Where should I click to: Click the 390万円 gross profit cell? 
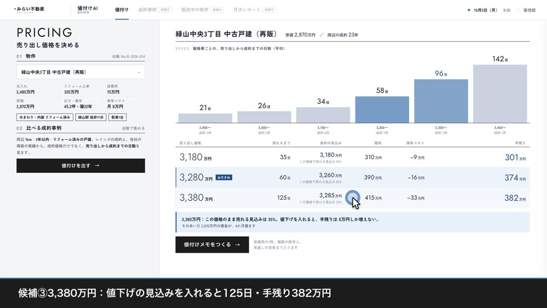(x=373, y=178)
